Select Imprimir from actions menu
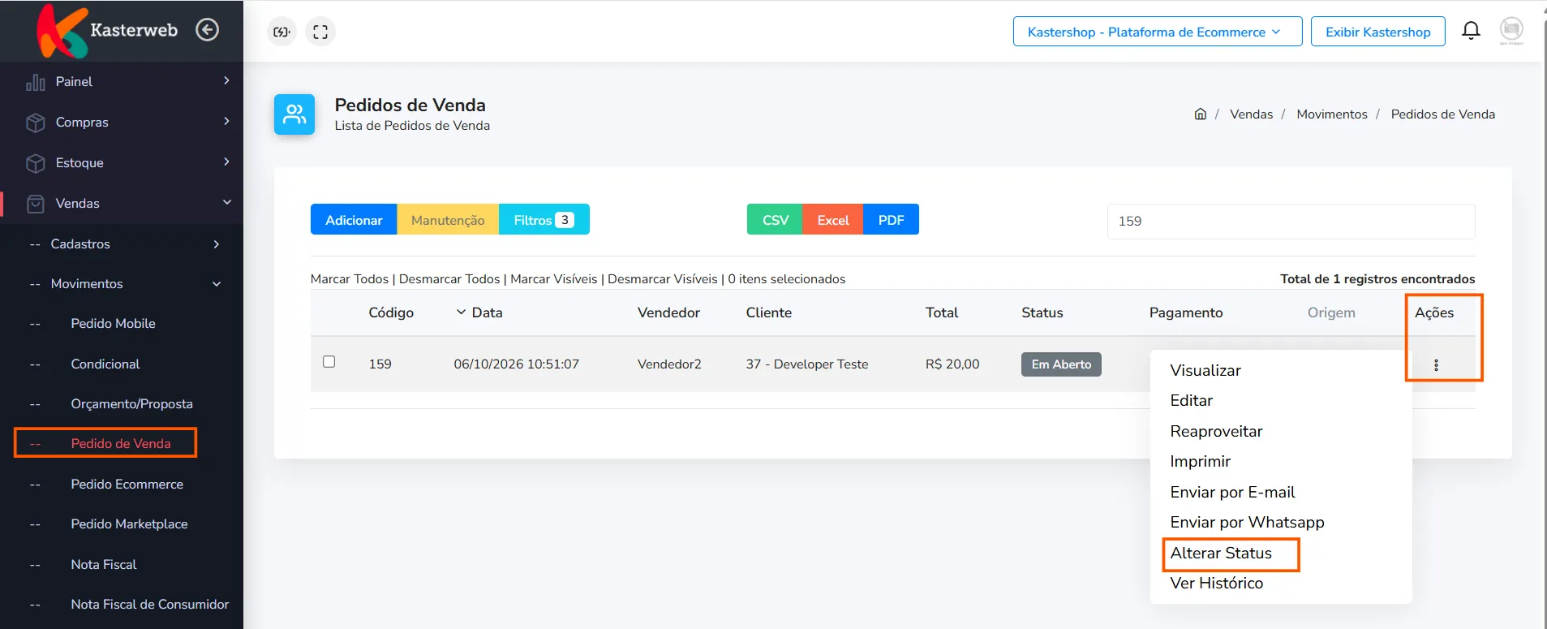Image resolution: width=1547 pixels, height=629 pixels. point(1200,461)
